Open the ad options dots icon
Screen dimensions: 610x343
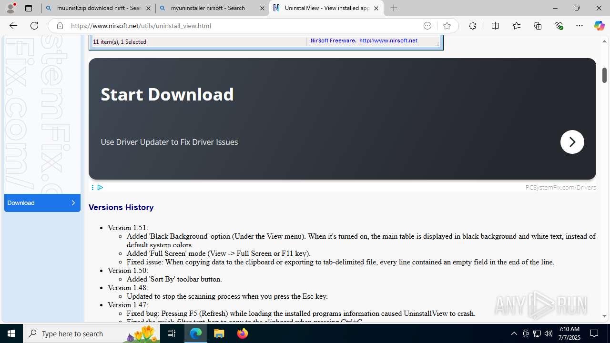pyautogui.click(x=92, y=187)
